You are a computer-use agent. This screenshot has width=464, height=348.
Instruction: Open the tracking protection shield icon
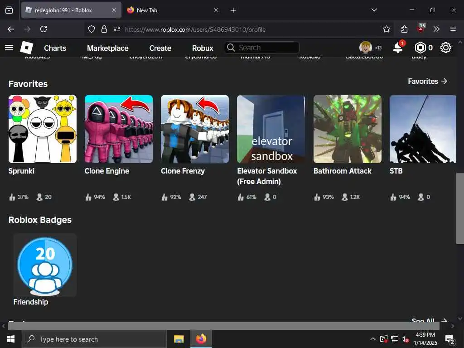click(92, 29)
